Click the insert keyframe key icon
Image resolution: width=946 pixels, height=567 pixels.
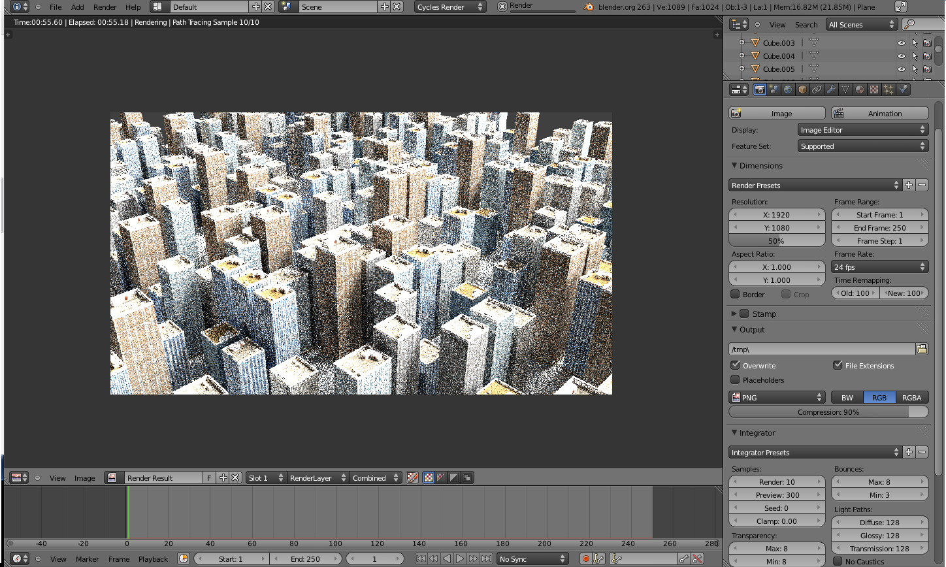click(684, 559)
